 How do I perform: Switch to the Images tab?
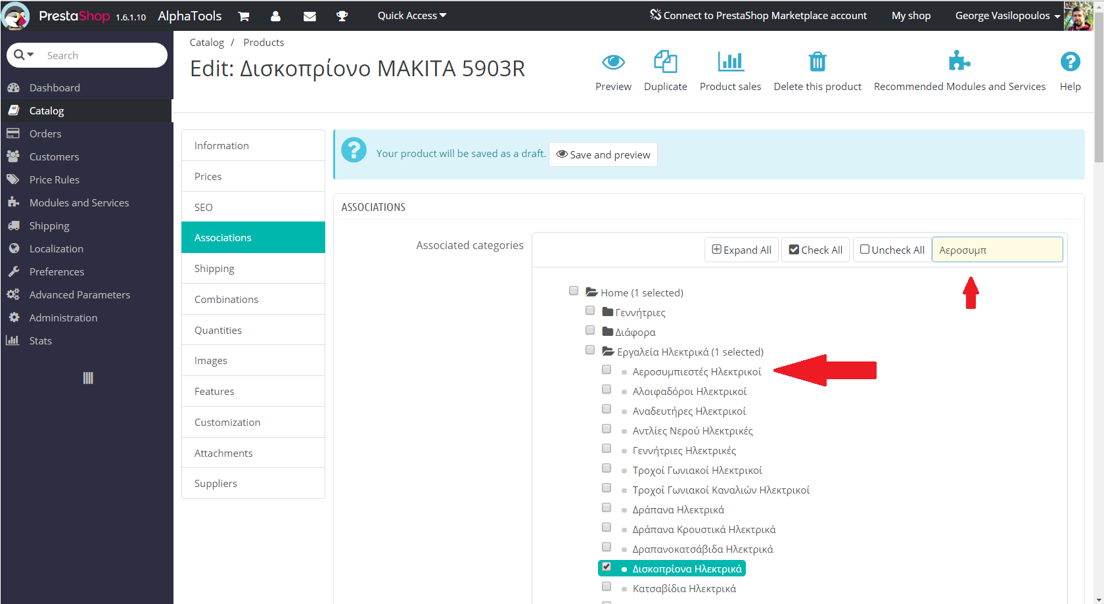[253, 360]
